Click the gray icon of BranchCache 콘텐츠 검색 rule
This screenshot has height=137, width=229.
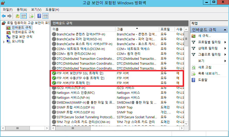tap(54, 34)
